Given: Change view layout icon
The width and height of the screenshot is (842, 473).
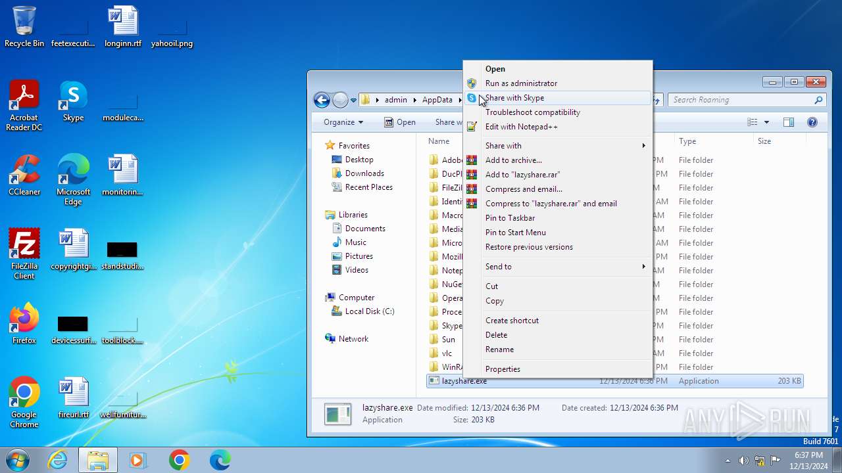Looking at the screenshot, I should [x=753, y=122].
